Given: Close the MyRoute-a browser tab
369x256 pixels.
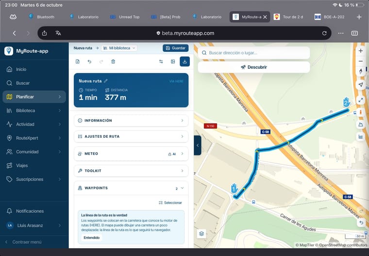Looking at the screenshot, I should [x=265, y=17].
